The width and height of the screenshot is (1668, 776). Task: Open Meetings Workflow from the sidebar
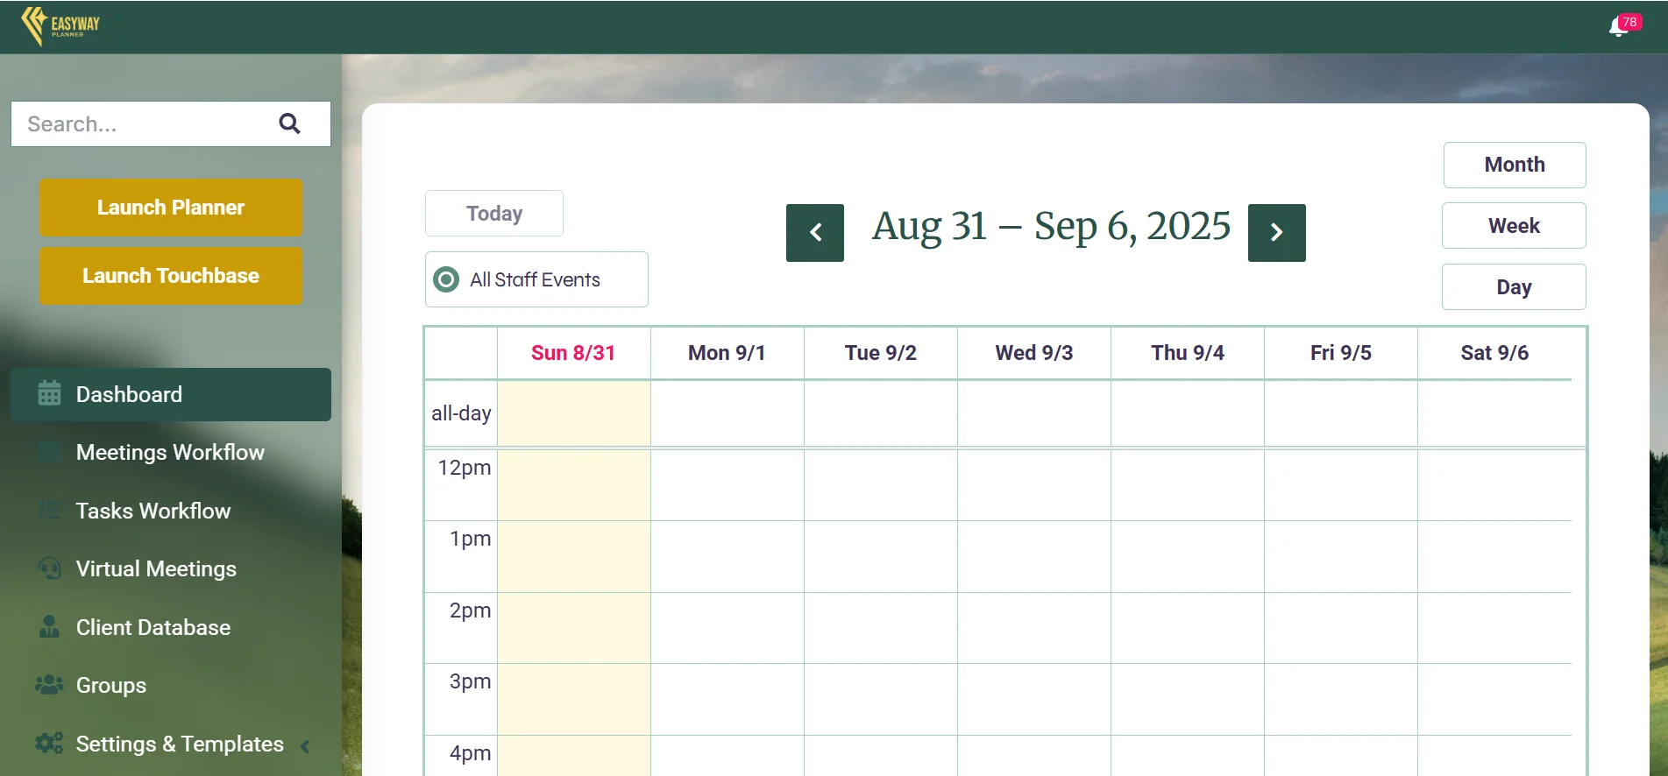(x=170, y=452)
